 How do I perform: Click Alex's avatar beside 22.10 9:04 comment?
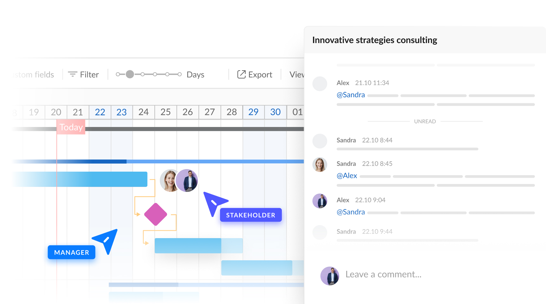click(x=320, y=201)
